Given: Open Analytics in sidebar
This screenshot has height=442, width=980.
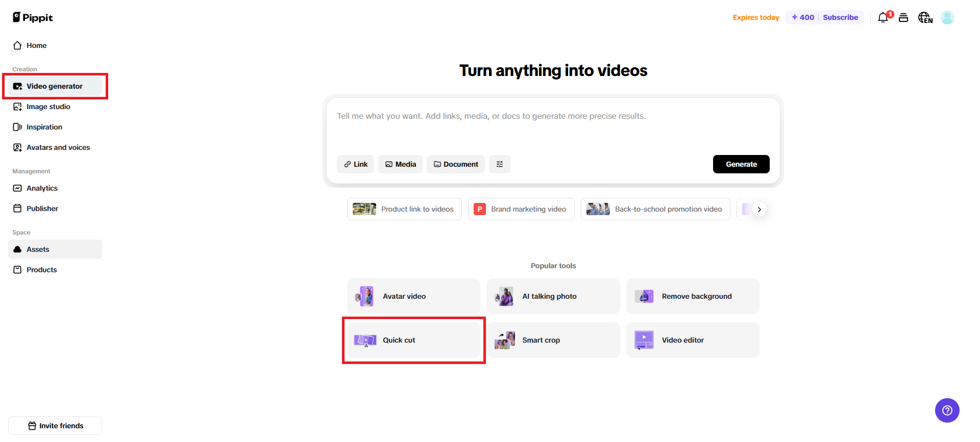Looking at the screenshot, I should tap(55, 188).
